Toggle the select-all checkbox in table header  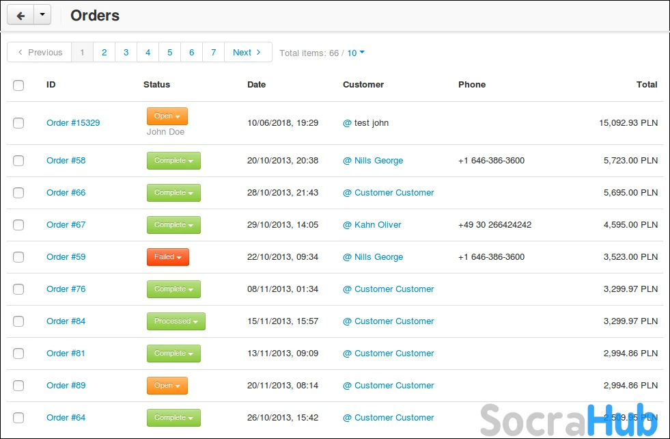coord(18,85)
